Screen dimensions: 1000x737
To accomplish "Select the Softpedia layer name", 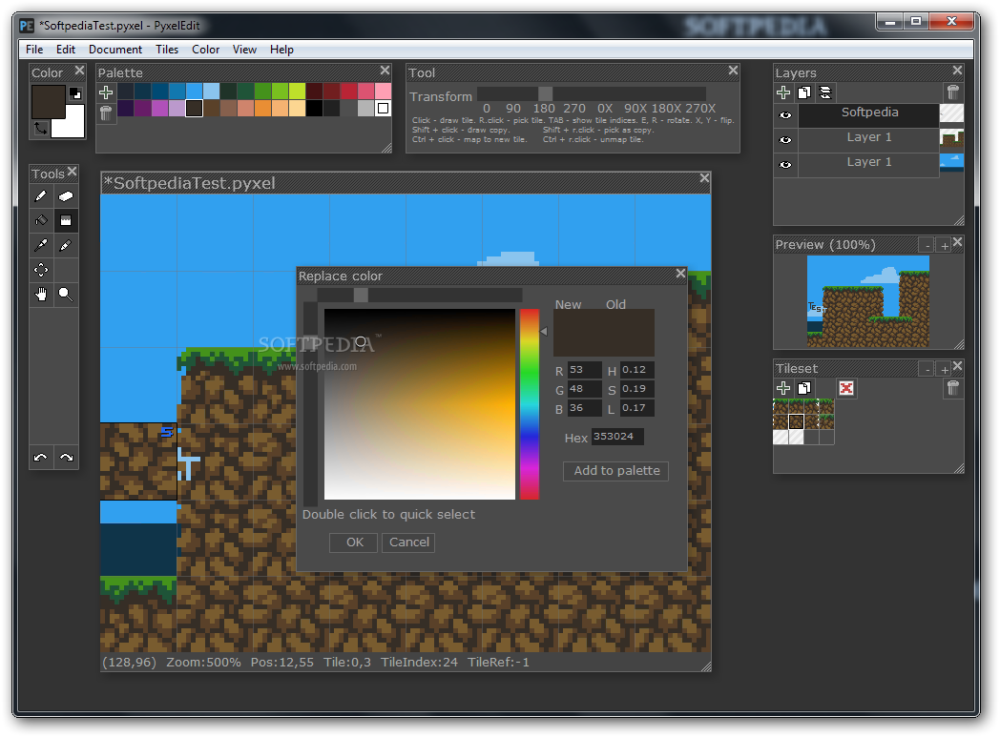I will click(869, 113).
